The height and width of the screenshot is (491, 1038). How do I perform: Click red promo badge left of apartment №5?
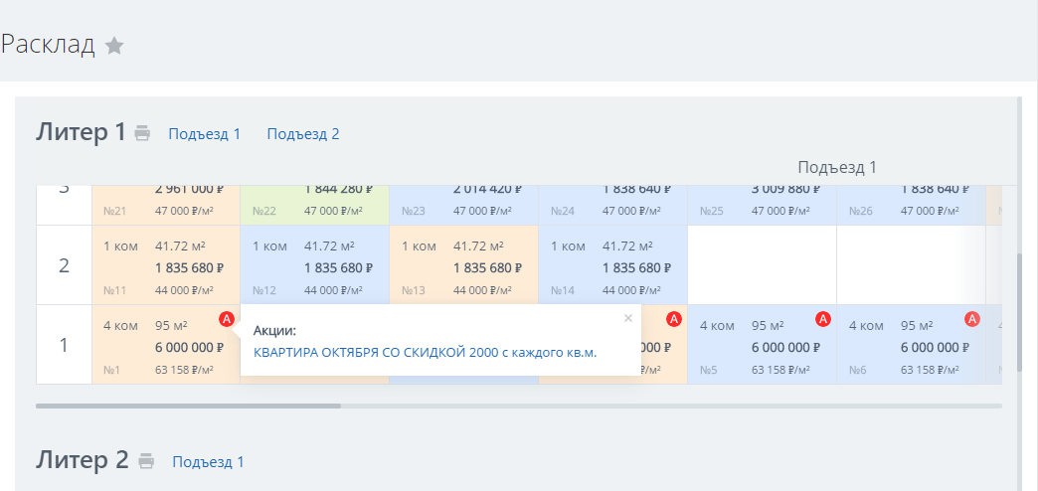coord(674,320)
